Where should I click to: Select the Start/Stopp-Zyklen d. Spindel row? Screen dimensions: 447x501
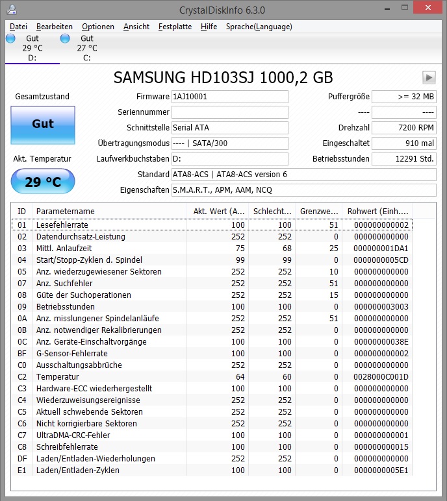point(212,260)
